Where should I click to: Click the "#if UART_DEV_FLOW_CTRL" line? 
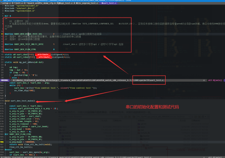(x=18, y=134)
